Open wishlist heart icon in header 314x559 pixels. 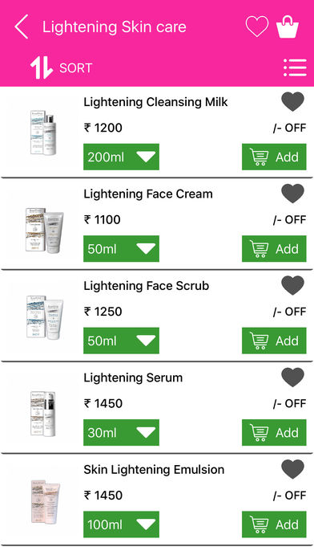(257, 27)
